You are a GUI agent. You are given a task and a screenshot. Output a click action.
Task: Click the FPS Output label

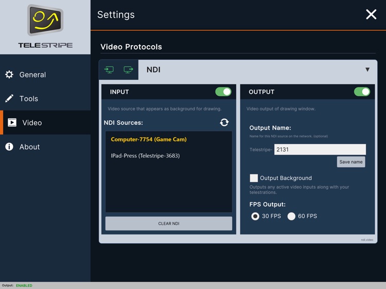[267, 204]
